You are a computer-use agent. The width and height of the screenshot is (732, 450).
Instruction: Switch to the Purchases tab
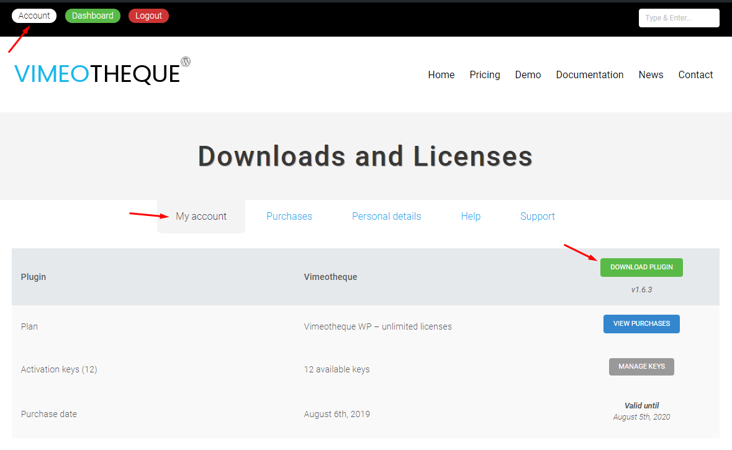[x=289, y=216]
